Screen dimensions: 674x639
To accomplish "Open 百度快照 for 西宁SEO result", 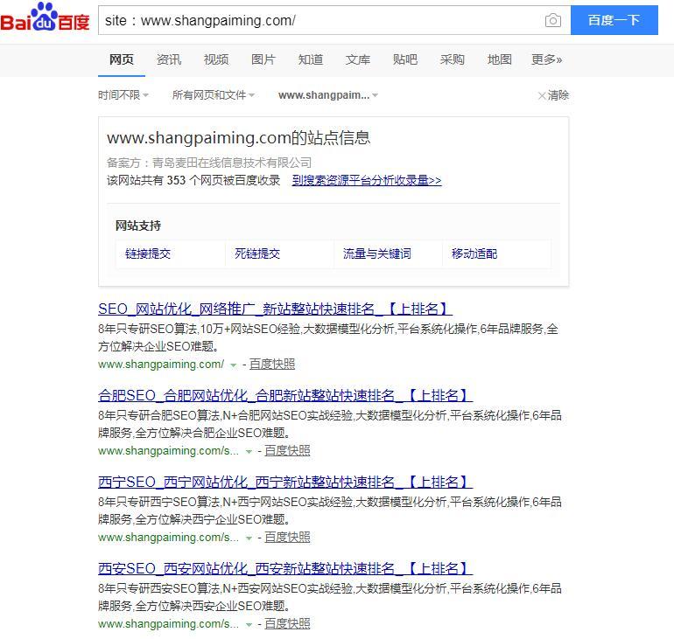I will click(x=287, y=538).
